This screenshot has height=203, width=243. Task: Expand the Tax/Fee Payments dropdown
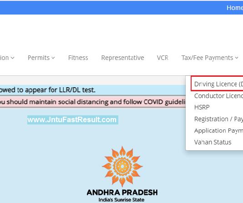[x=210, y=58]
